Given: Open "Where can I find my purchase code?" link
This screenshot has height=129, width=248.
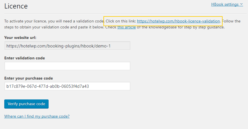Looking at the screenshot, I should pyautogui.click(x=37, y=116).
